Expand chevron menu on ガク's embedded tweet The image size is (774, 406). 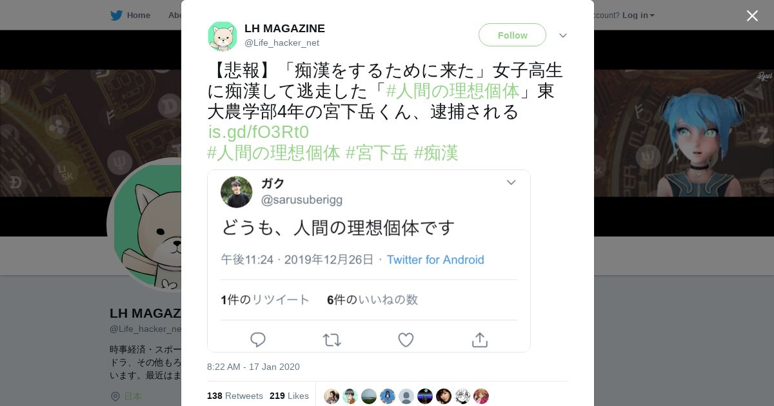pyautogui.click(x=511, y=182)
